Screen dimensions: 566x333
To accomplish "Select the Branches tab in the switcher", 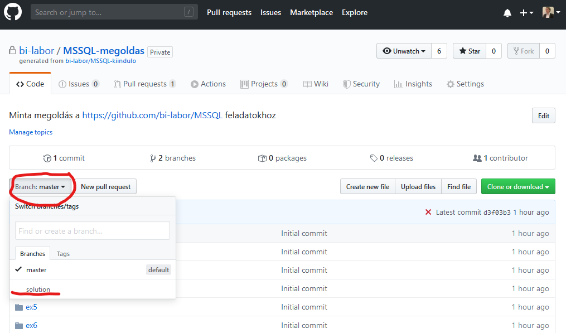I will pyautogui.click(x=32, y=254).
